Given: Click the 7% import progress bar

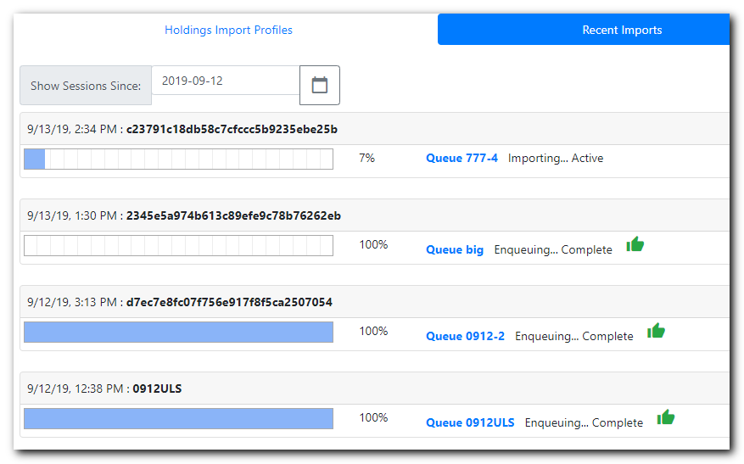Looking at the screenshot, I should pyautogui.click(x=178, y=159).
